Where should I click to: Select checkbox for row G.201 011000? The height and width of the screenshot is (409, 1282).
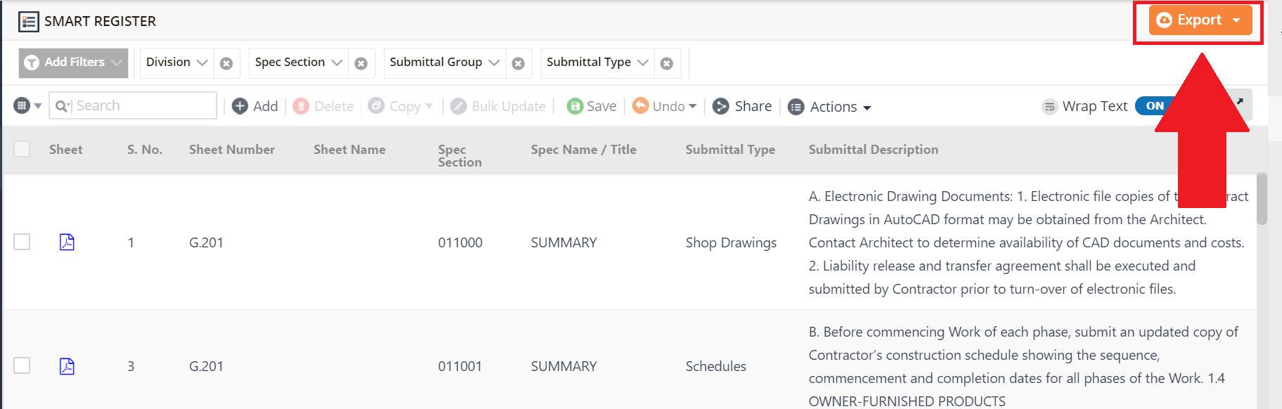tap(22, 242)
